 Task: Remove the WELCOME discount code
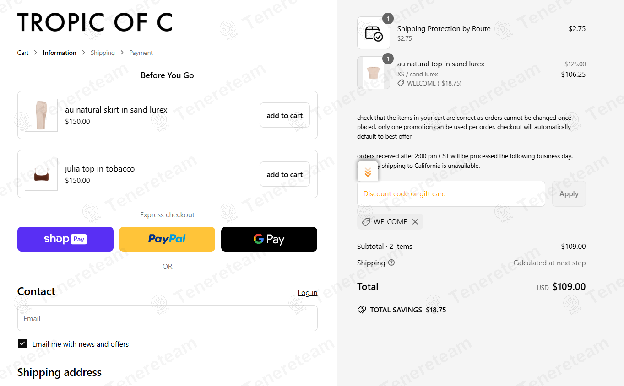(415, 222)
